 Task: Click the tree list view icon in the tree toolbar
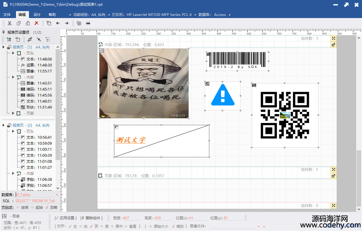[48, 39]
